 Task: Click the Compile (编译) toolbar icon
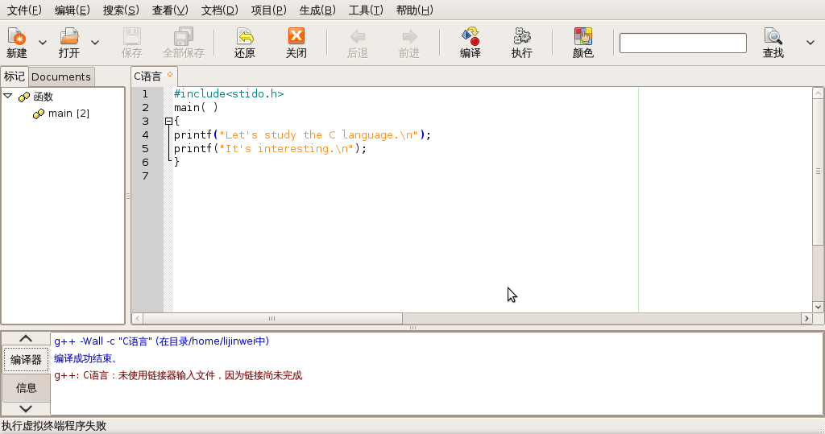tap(471, 36)
